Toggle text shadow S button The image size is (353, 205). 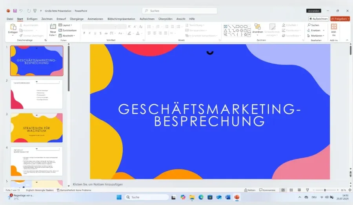(100, 33)
